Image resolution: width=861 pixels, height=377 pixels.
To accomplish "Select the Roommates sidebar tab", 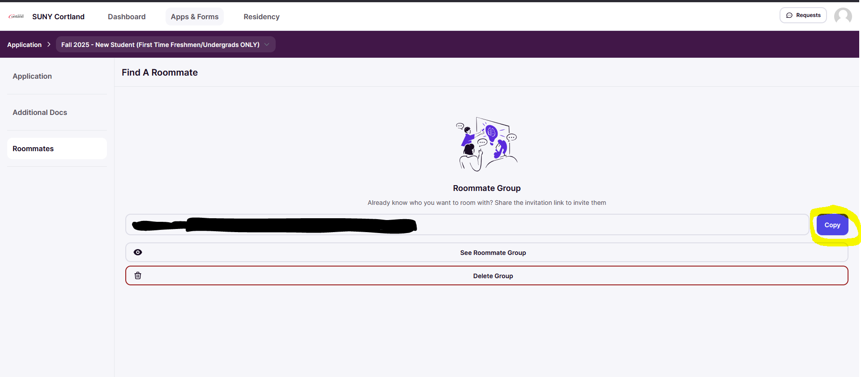I will [x=33, y=148].
